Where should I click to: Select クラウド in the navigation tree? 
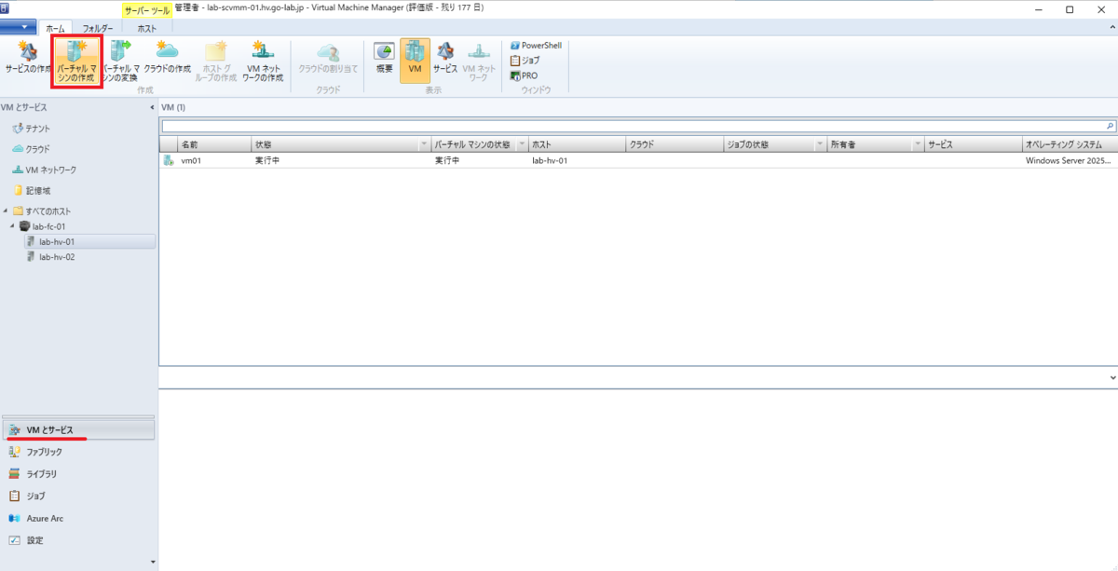pyautogui.click(x=32, y=149)
